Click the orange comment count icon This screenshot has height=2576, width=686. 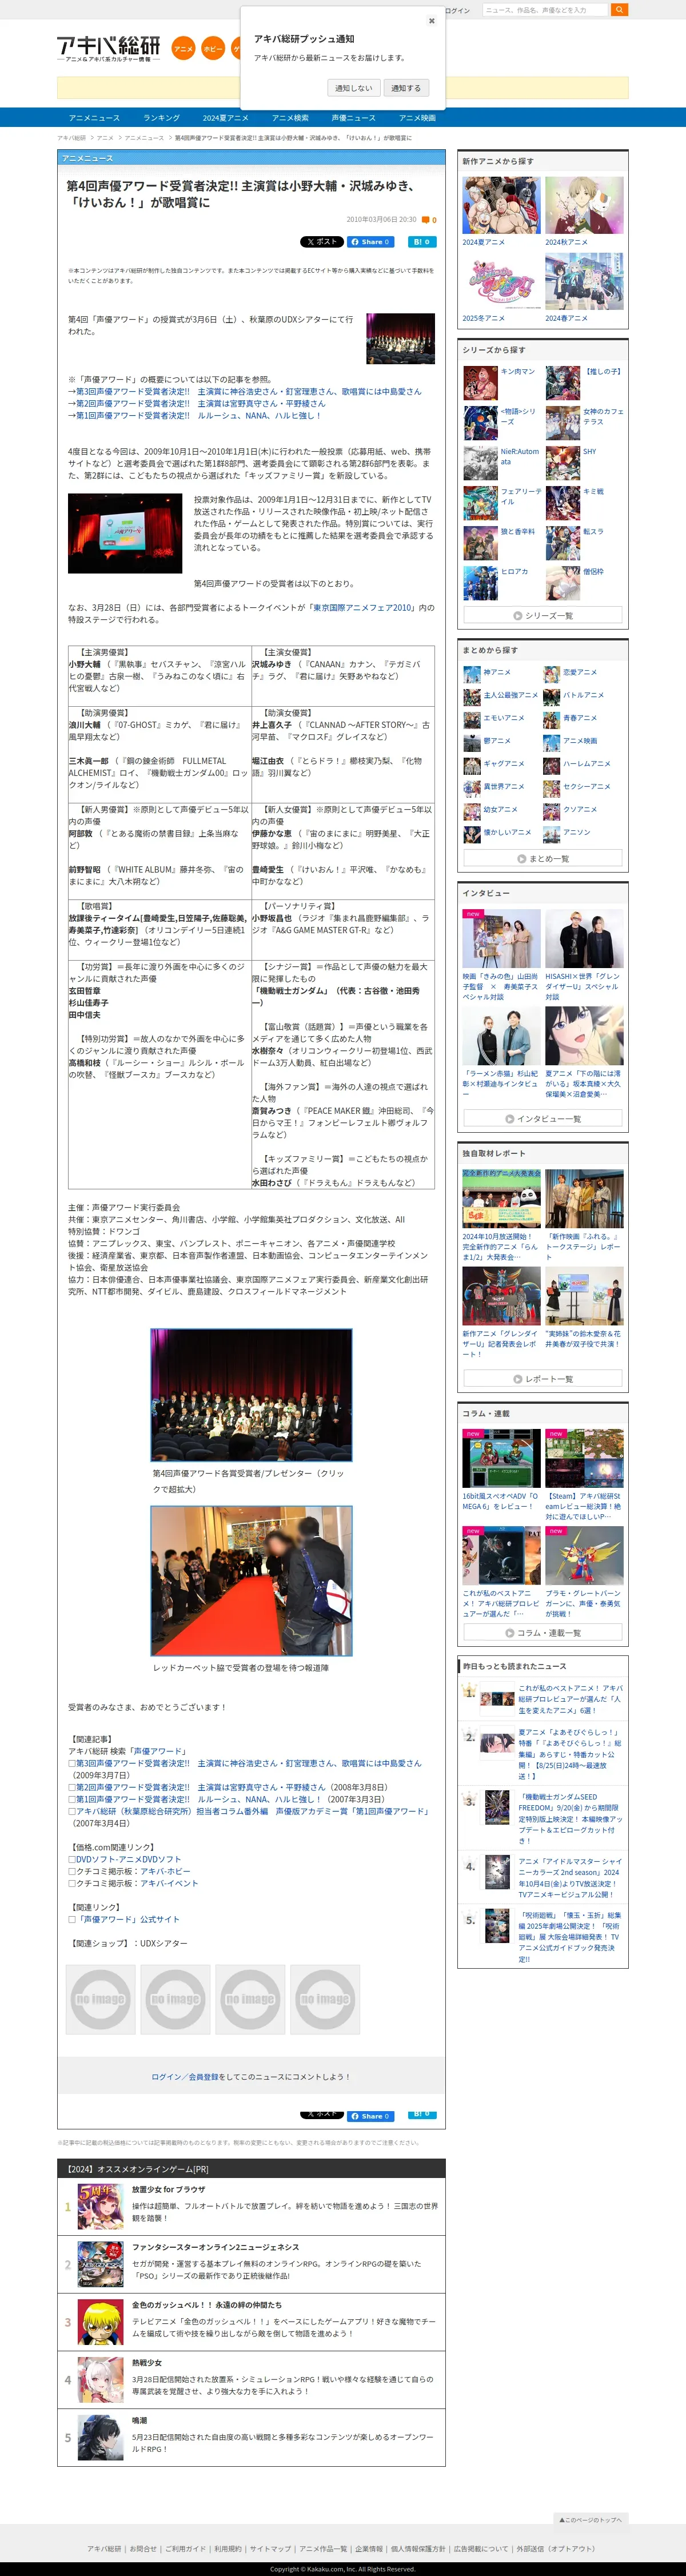426,220
